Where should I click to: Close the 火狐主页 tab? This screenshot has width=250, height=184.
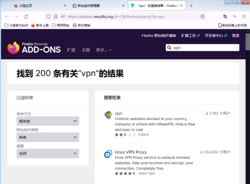(x=65, y=6)
